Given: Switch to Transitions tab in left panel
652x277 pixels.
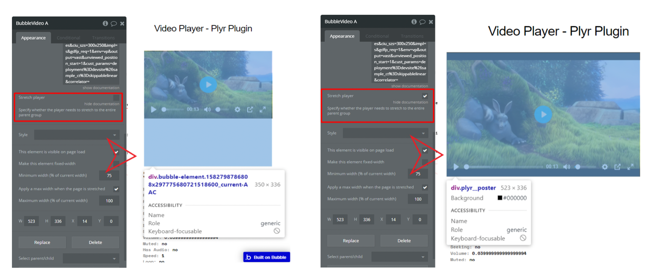Looking at the screenshot, I should 103,38.
